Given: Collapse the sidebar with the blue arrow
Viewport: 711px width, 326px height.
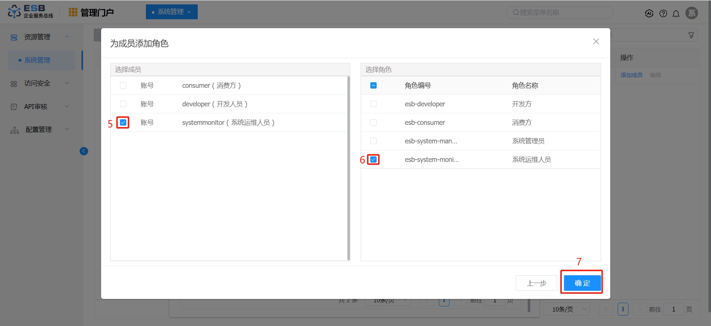Looking at the screenshot, I should [84, 151].
